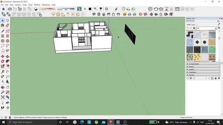Switch to materials Edit tab
The height and width of the screenshot is (125, 223).
(193, 25)
